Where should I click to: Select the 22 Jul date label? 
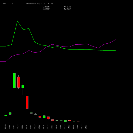pos(73,127)
